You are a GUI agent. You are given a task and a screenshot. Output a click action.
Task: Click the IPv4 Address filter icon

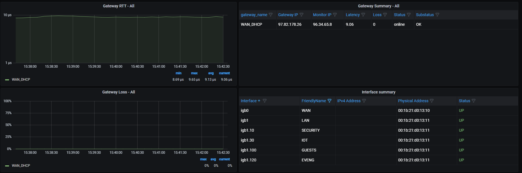coord(364,101)
